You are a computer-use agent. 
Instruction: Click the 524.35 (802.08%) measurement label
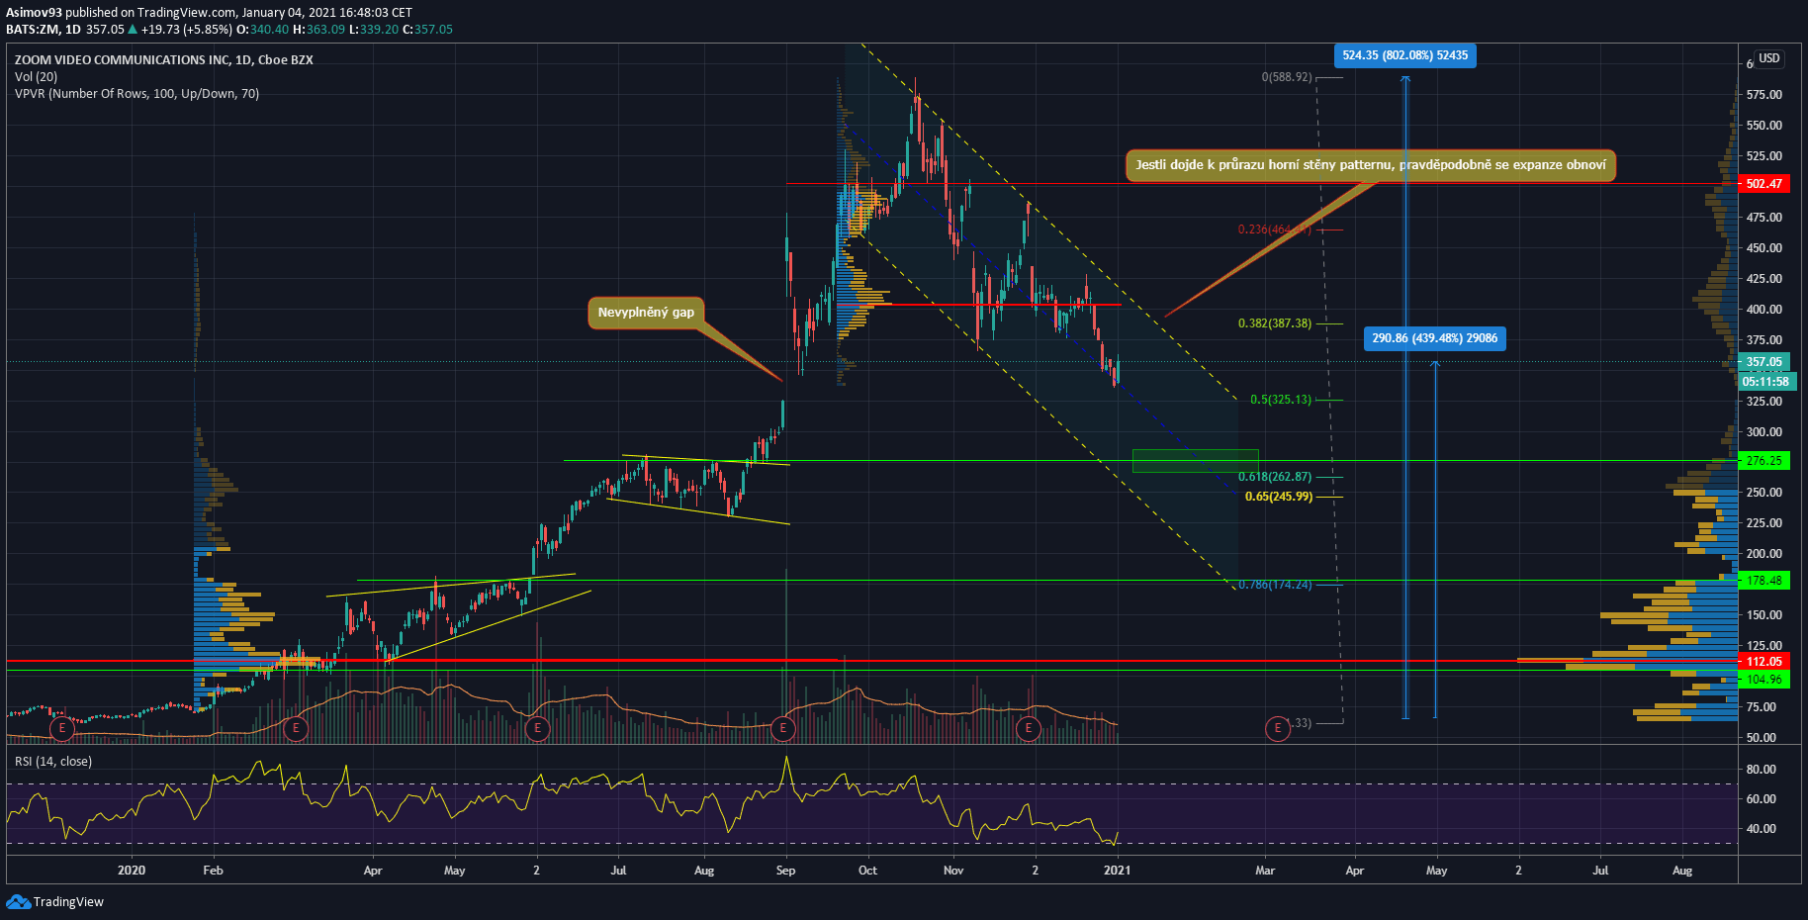point(1404,55)
